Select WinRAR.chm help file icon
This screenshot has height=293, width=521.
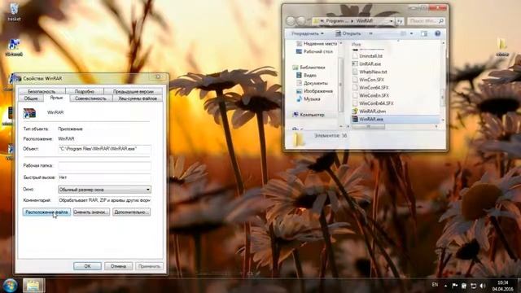[355, 112]
